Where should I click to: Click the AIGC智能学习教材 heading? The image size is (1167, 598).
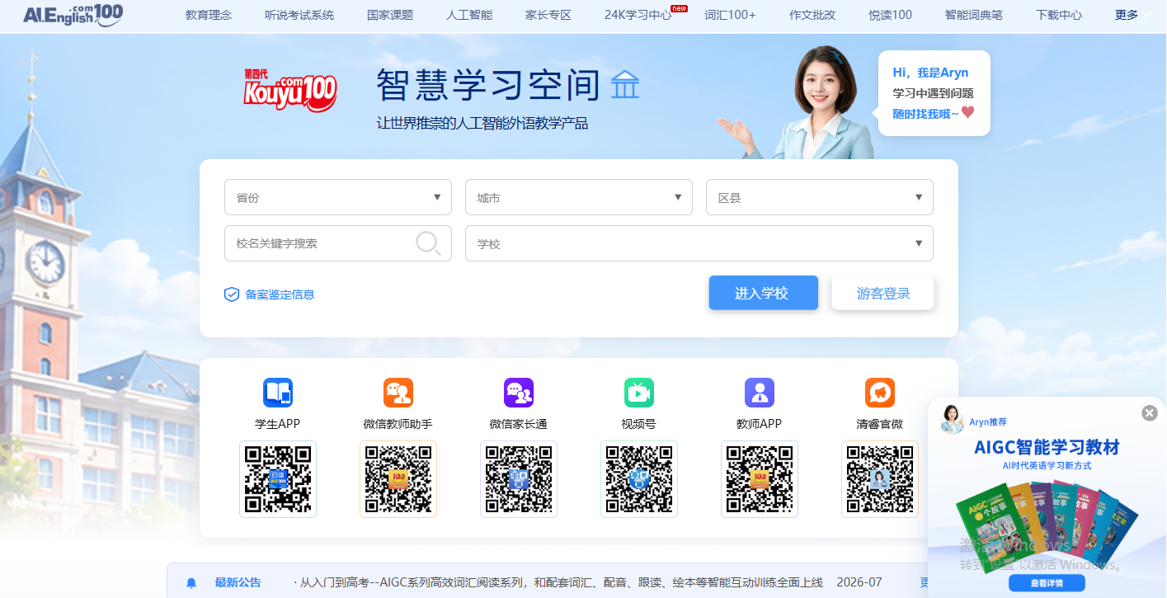[1047, 448]
